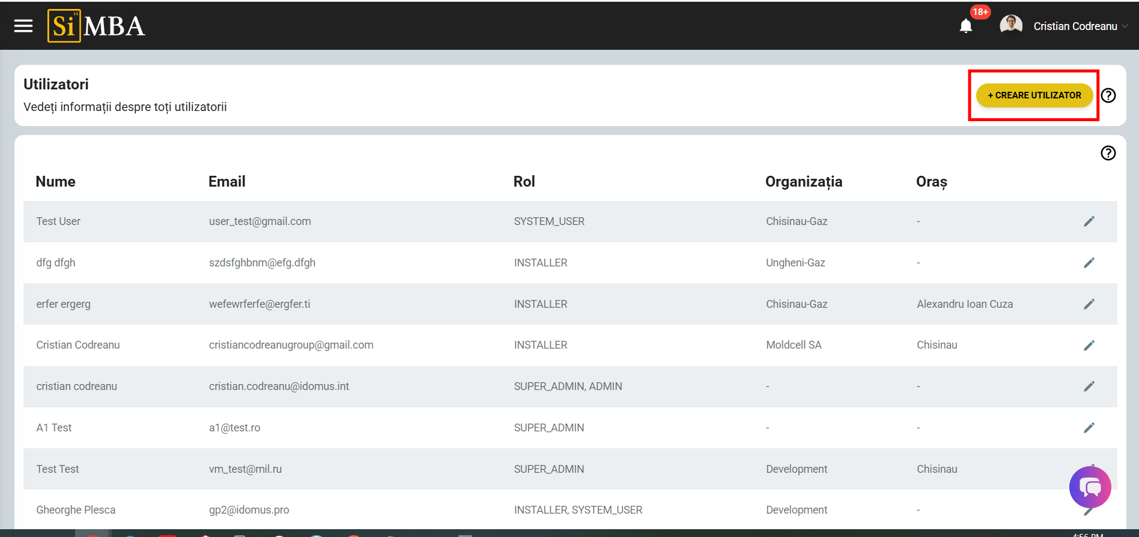Screen dimensions: 1139x537
Task: Edit the dfg dfgh user row
Action: point(1089,263)
